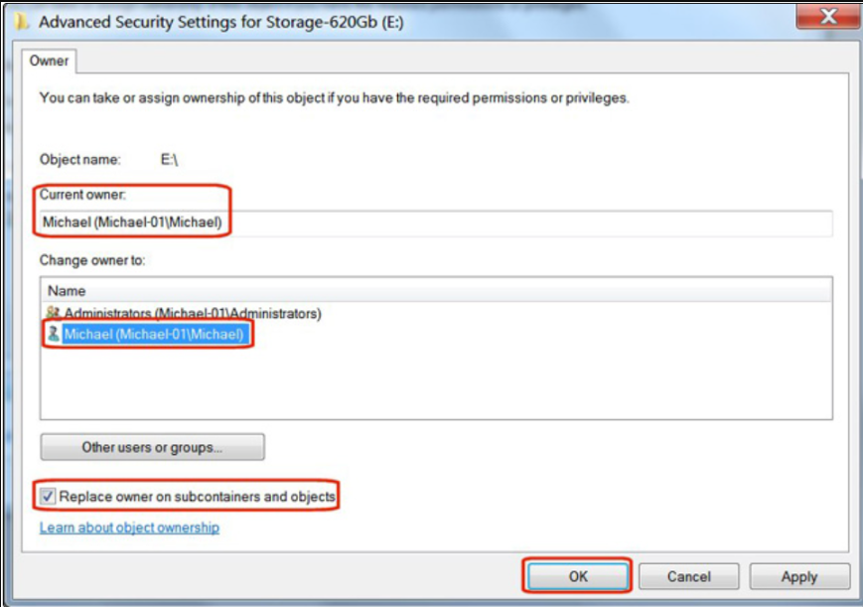Screen dimensions: 863x607
Task: Click the Administrators group icon
Action: click(x=54, y=314)
